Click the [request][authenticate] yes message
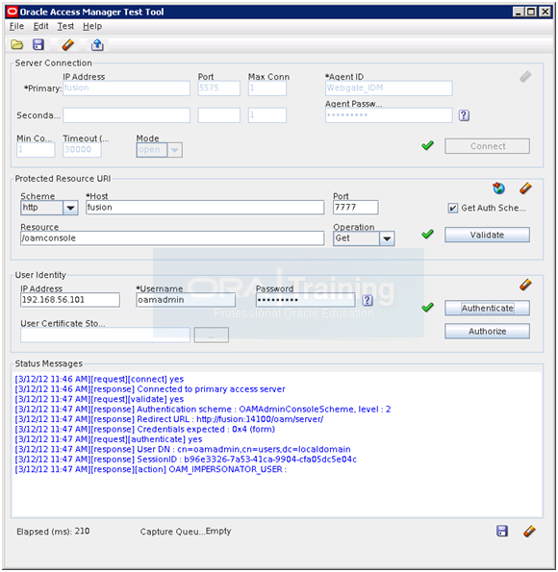This screenshot has height=572, width=558. click(109, 439)
